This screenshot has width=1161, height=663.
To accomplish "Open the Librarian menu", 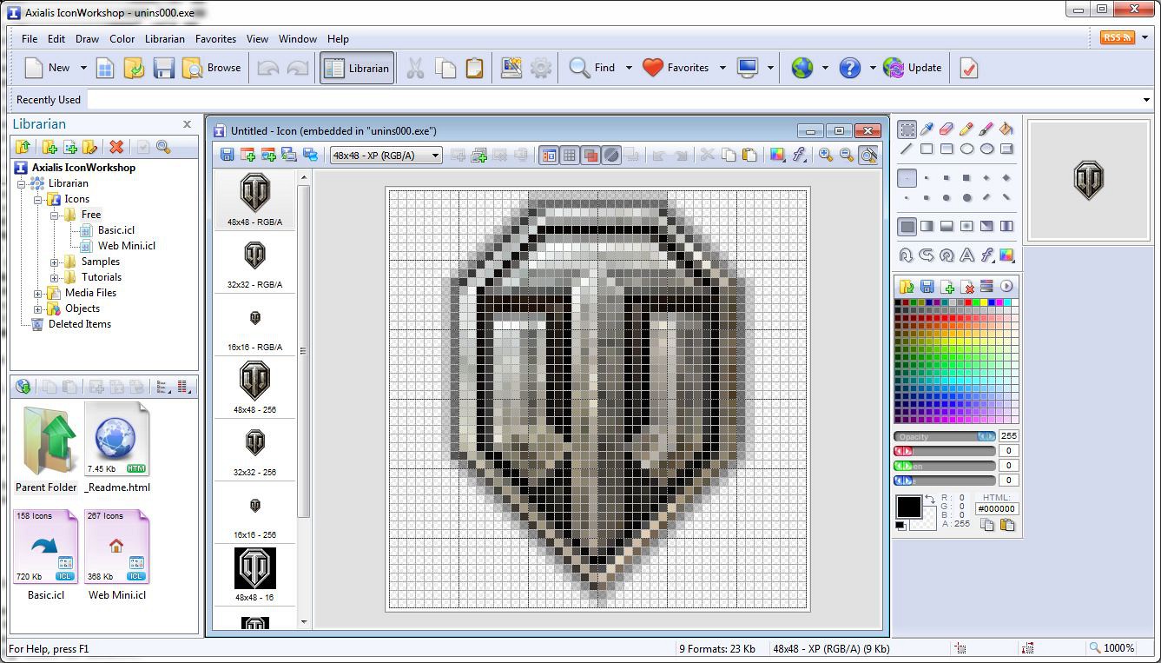I will point(165,38).
